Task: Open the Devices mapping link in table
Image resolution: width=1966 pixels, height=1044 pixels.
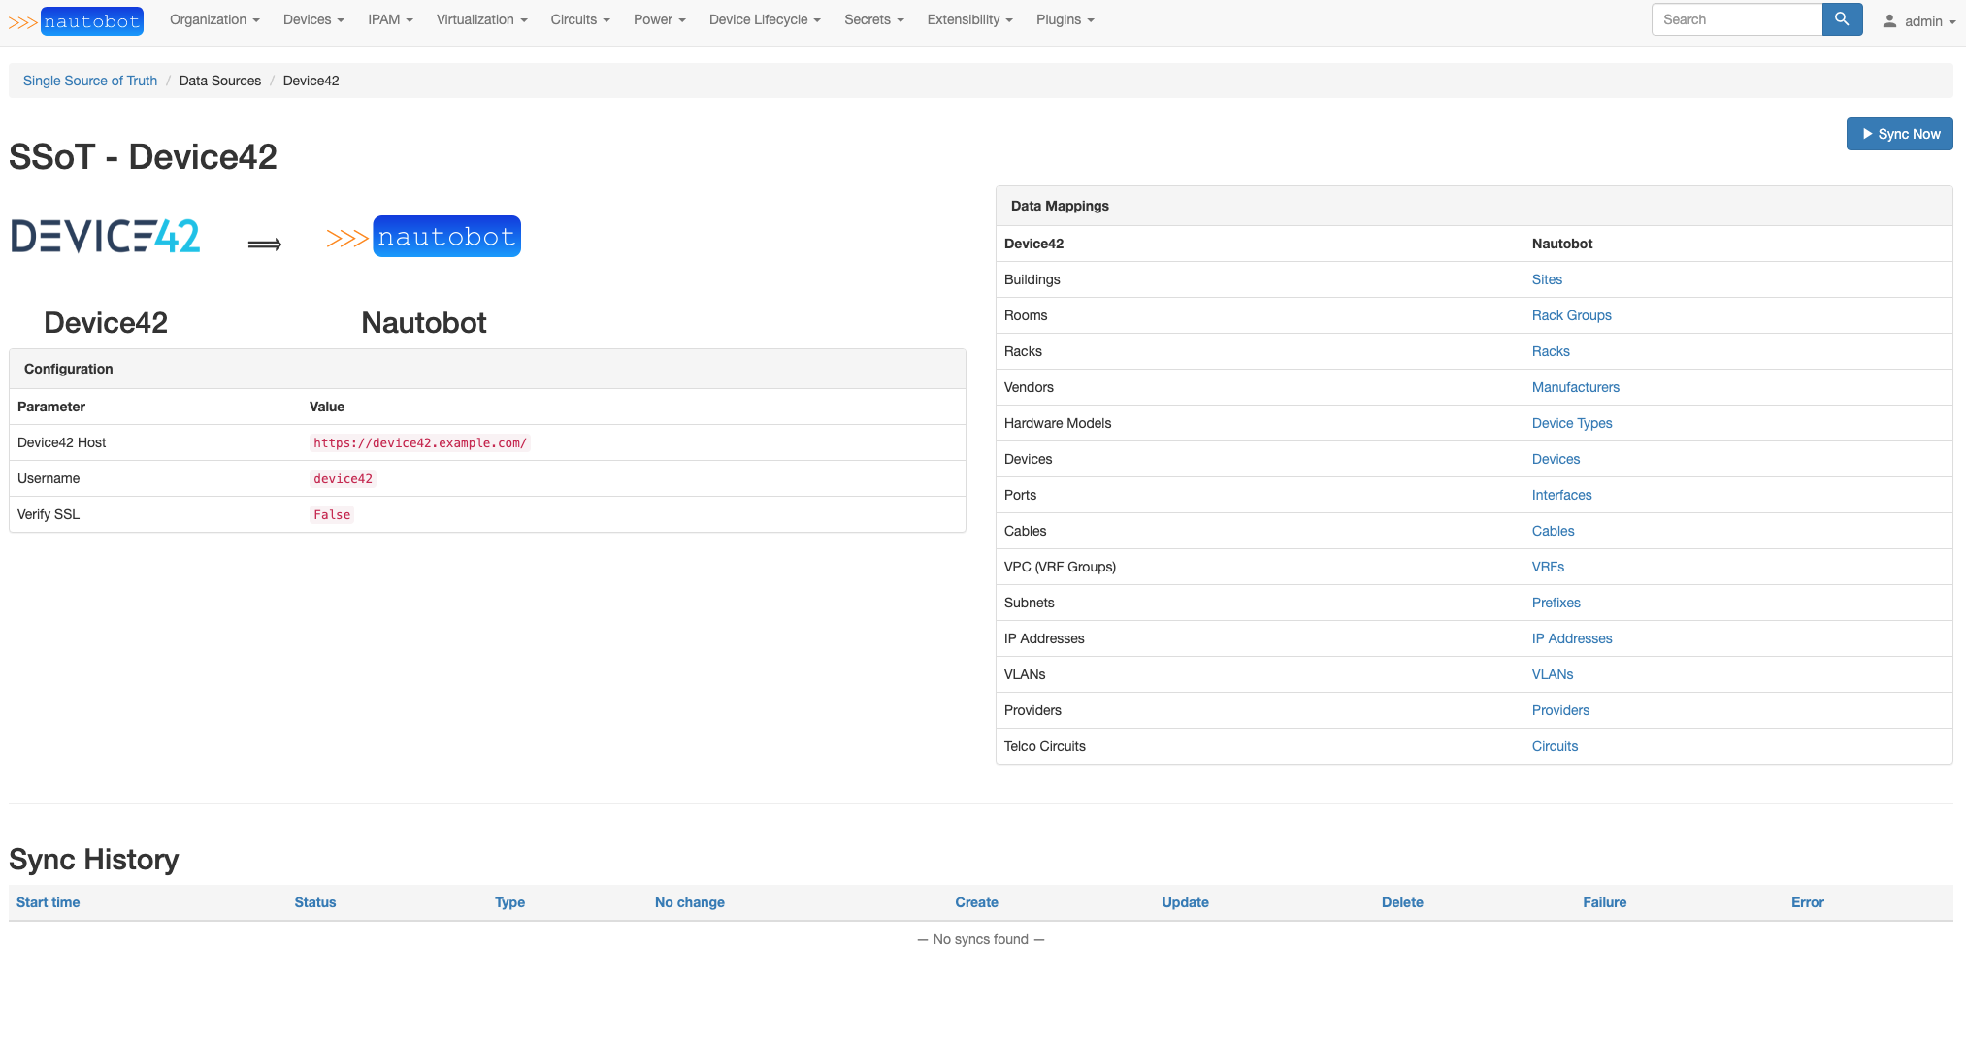Action: coord(1556,459)
